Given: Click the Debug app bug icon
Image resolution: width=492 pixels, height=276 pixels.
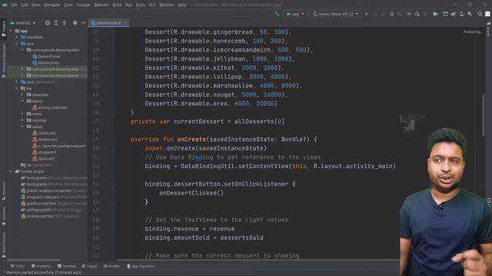Looking at the screenshot, I should point(391,14).
